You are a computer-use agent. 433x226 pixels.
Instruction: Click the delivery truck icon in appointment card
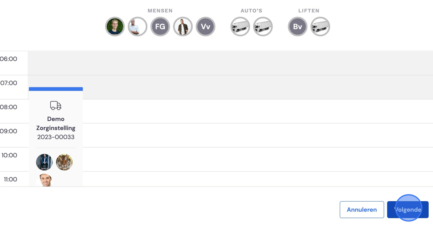point(56,105)
